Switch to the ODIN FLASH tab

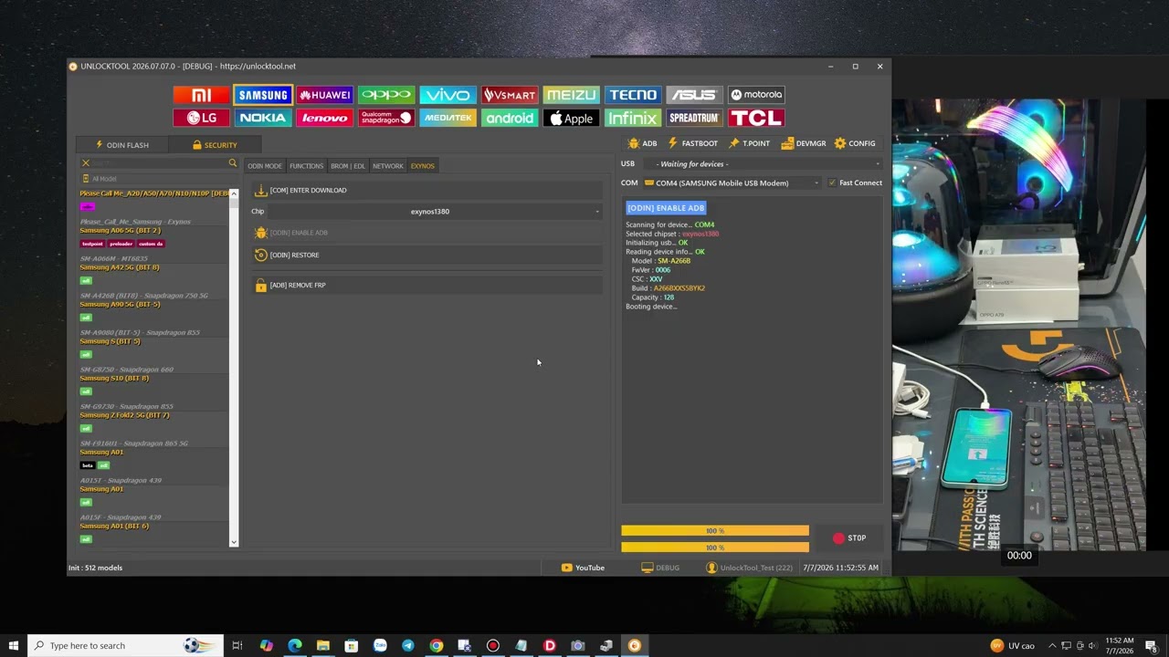coord(122,145)
